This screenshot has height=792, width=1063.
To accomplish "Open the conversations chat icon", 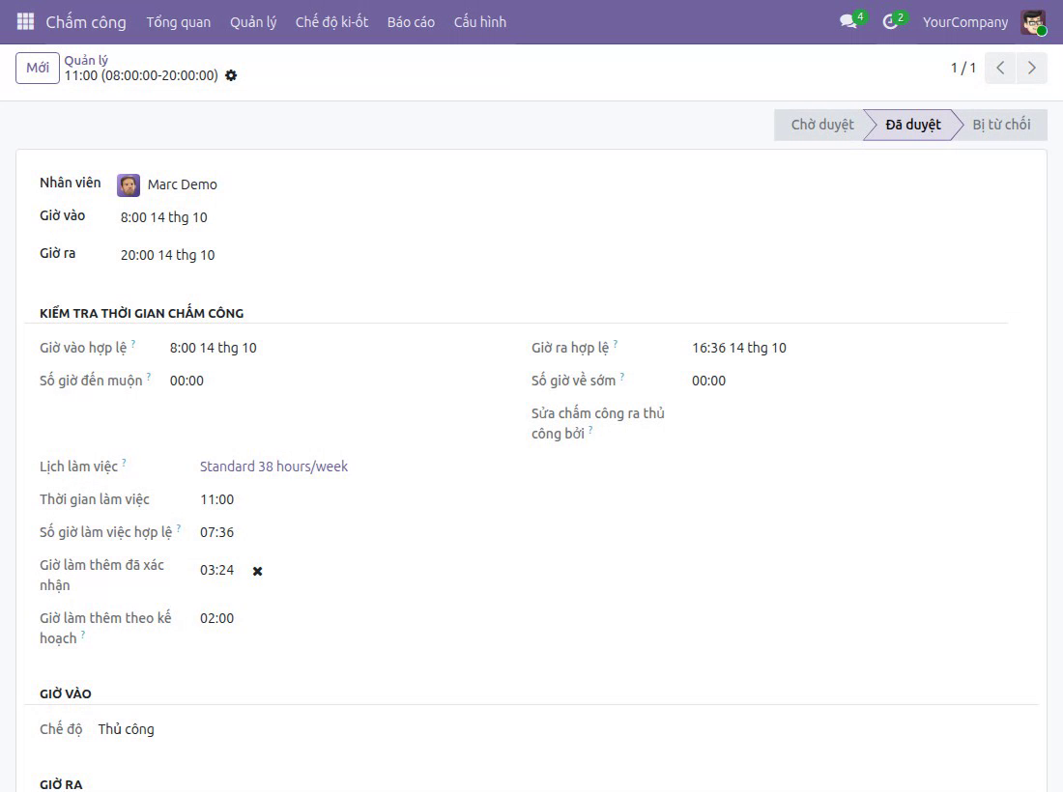I will (848, 21).
